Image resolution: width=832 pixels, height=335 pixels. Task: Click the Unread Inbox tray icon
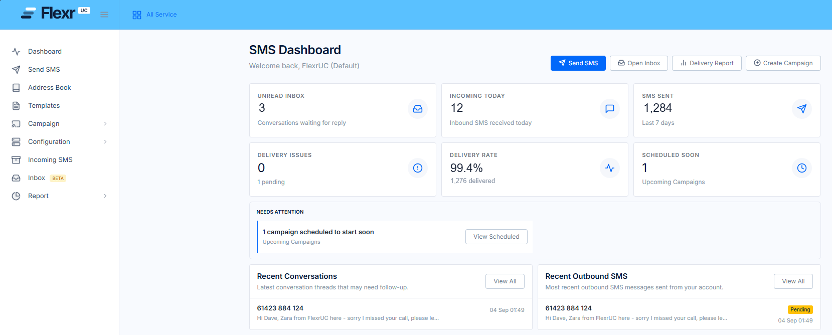418,109
